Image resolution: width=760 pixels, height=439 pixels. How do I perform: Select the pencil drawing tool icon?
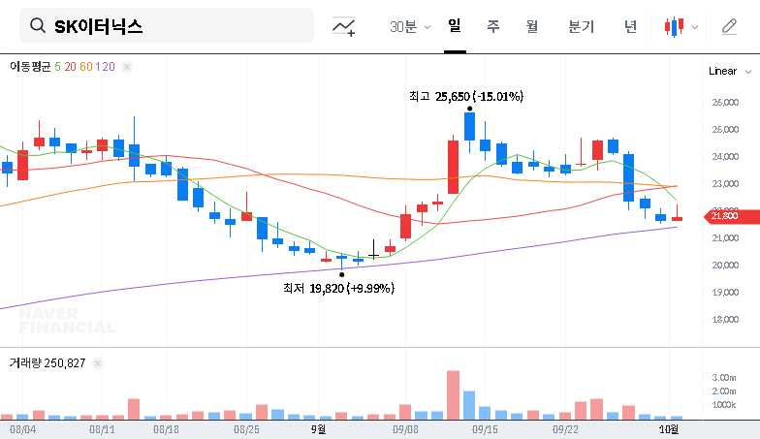pyautogui.click(x=730, y=26)
